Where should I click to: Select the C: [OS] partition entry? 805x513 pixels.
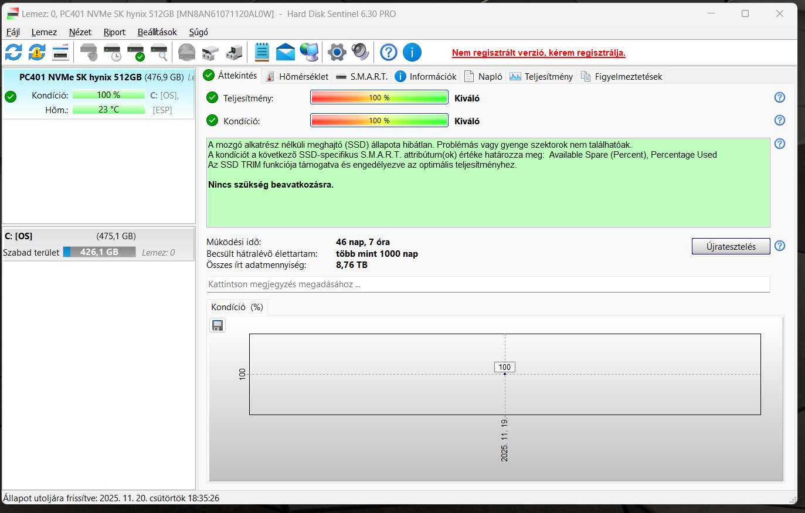[98, 244]
